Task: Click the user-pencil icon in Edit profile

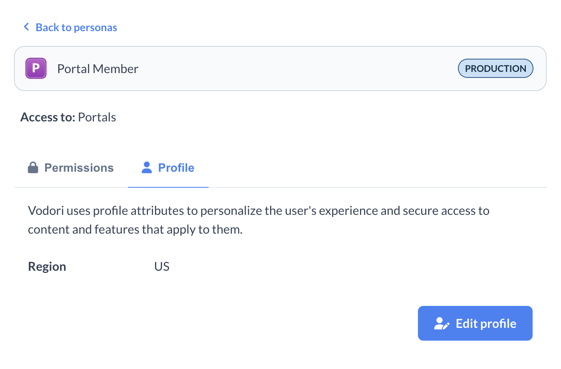Action: (x=442, y=323)
